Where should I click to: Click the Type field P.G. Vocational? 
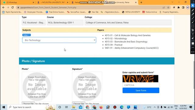click(34, 23)
